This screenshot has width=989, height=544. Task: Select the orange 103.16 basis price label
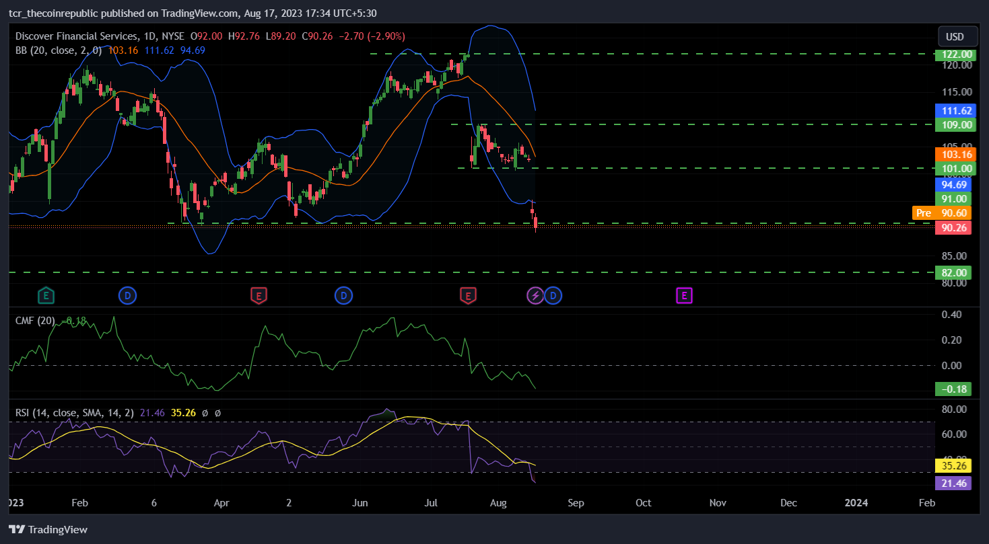tap(955, 154)
